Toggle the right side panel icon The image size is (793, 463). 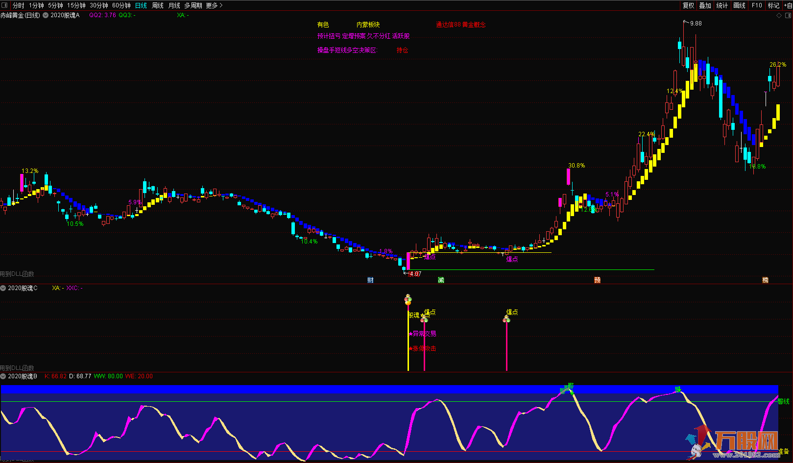coord(788,15)
